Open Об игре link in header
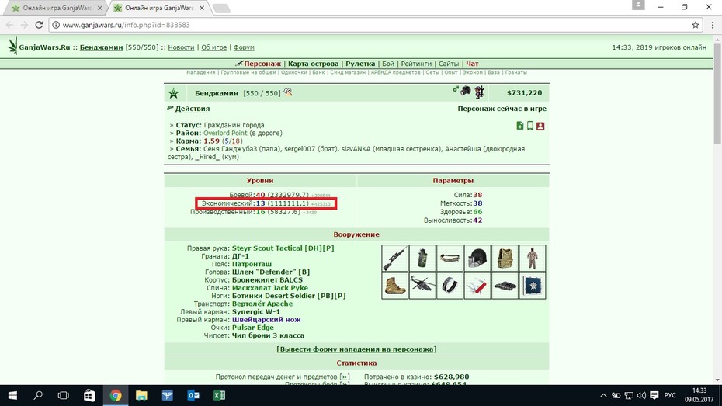 213,47
